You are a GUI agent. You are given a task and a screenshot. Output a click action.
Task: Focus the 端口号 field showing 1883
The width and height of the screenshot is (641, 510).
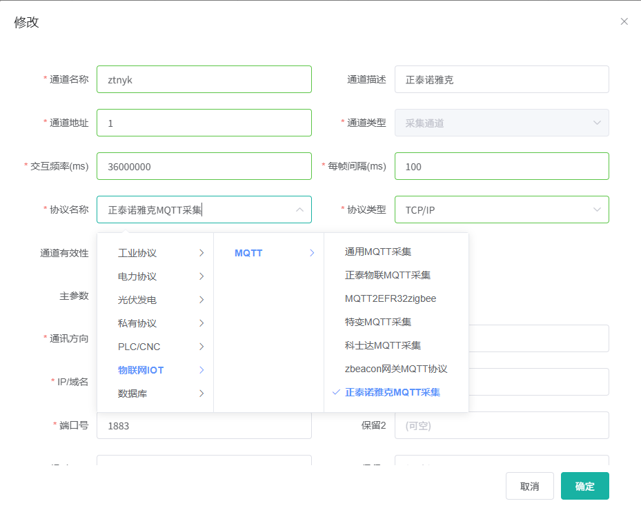tap(204, 426)
